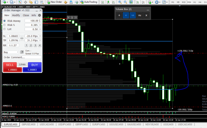Adjust the Risk % 0.38% stepper
The height and width of the screenshot is (128, 207).
pyautogui.click(x=40, y=25)
